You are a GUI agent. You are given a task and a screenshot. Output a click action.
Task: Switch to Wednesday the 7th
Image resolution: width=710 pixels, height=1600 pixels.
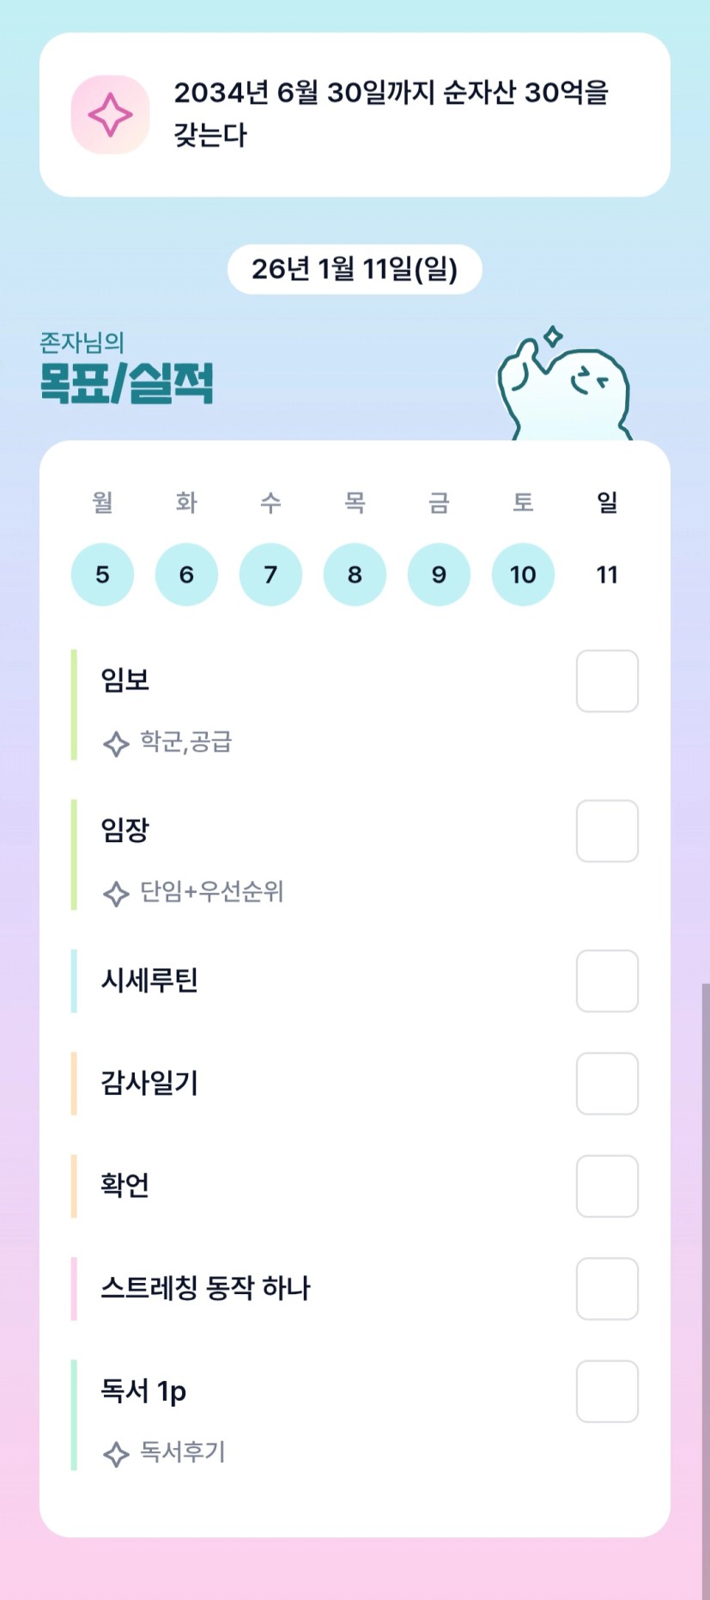tap(270, 574)
